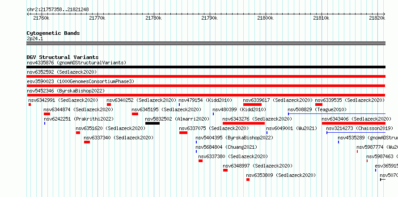Image resolution: width=398 pixels, height=197 pixels.
Task: Select the nsv479154 Kidd2010 label
Action: click(205, 100)
